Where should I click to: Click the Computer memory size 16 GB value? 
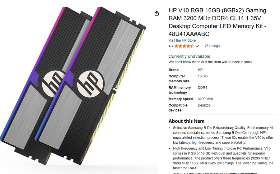203,76
